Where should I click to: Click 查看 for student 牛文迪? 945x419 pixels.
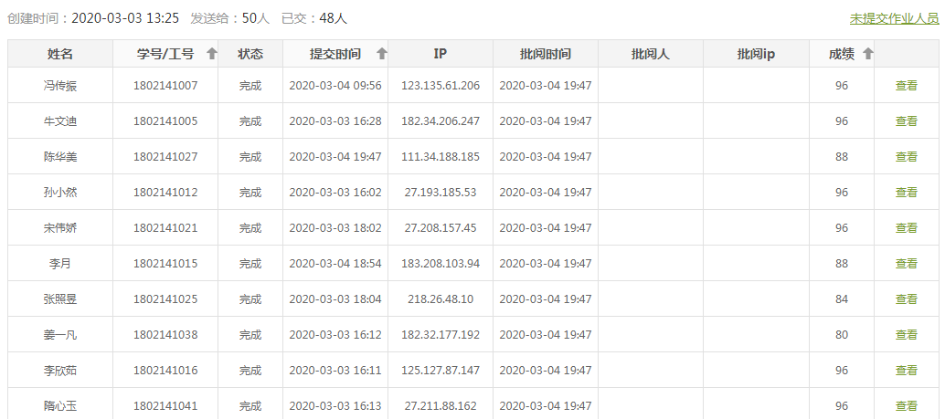click(x=906, y=121)
